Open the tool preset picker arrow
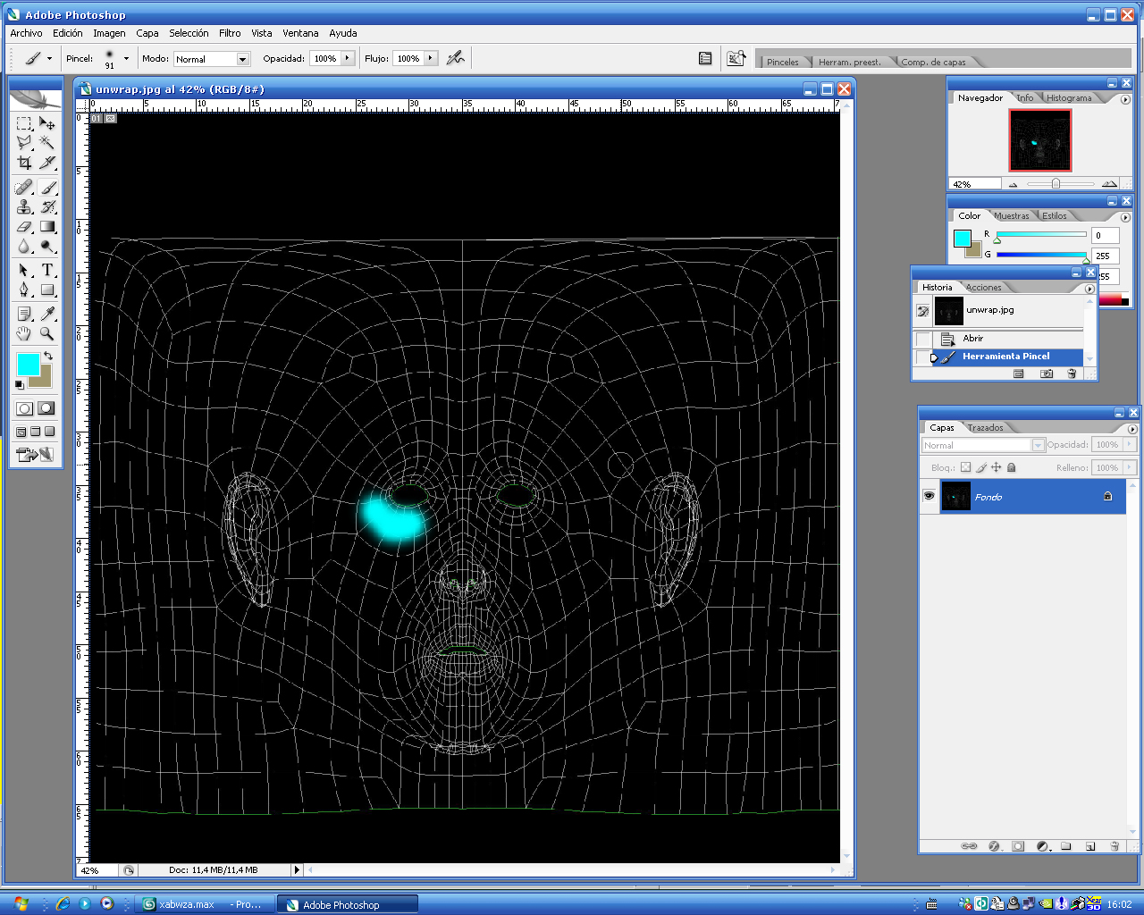Screen dimensions: 1144x915 click(x=49, y=59)
